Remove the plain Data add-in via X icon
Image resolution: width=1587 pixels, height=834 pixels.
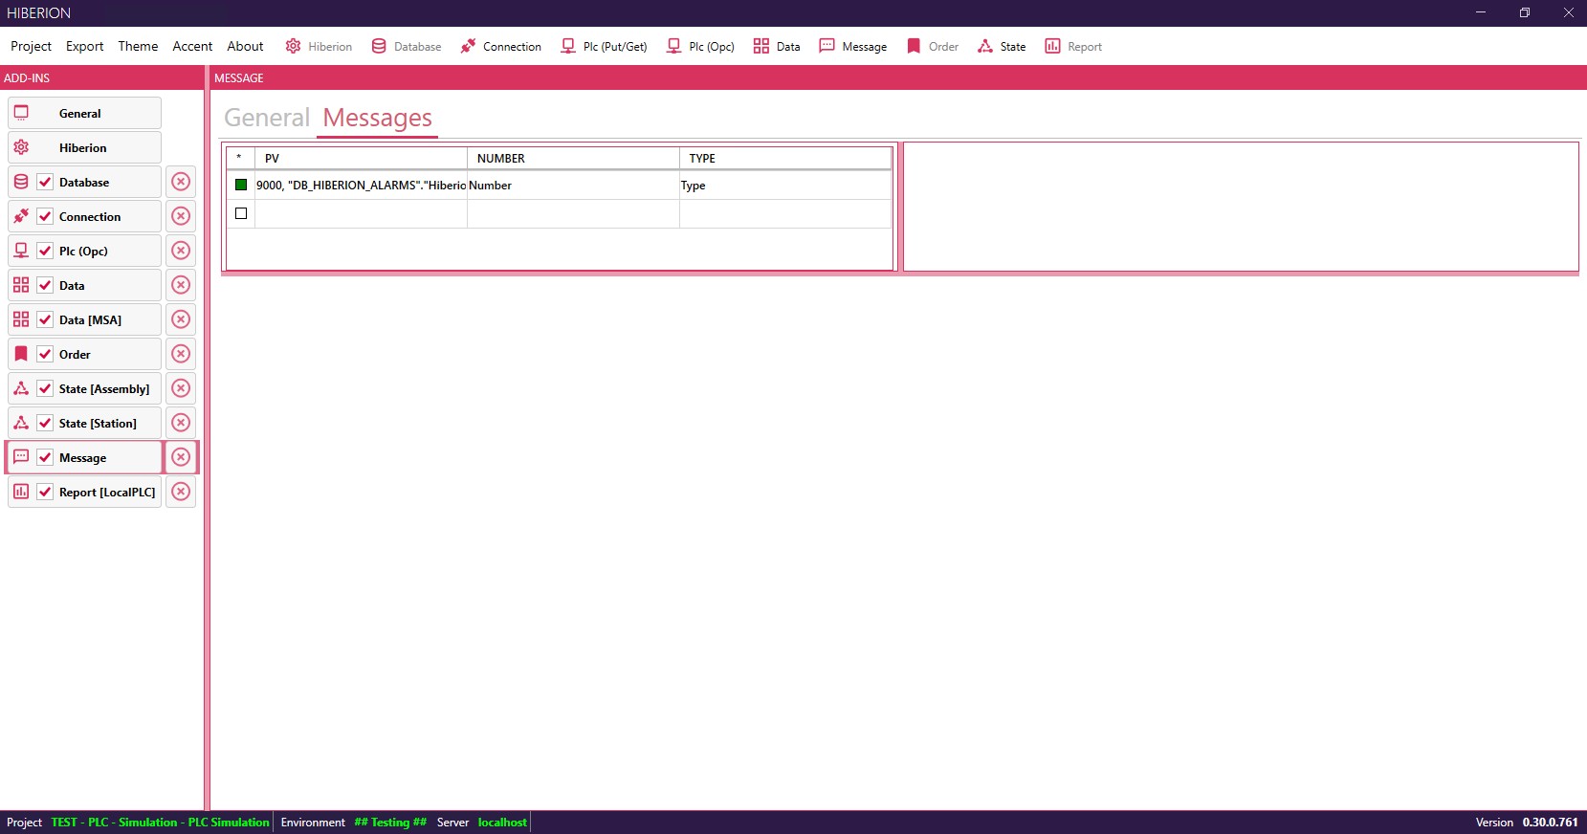[181, 285]
